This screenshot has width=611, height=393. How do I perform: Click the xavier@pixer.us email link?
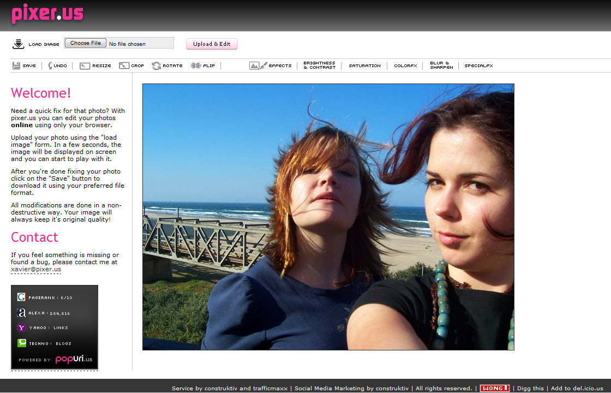point(36,269)
